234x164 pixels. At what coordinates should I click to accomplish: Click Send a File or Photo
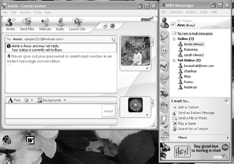point(190,118)
